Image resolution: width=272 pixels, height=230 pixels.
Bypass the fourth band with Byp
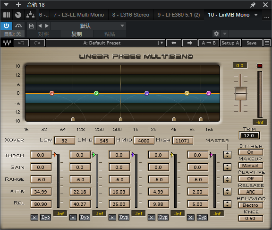pyautogui.click(x=163, y=217)
